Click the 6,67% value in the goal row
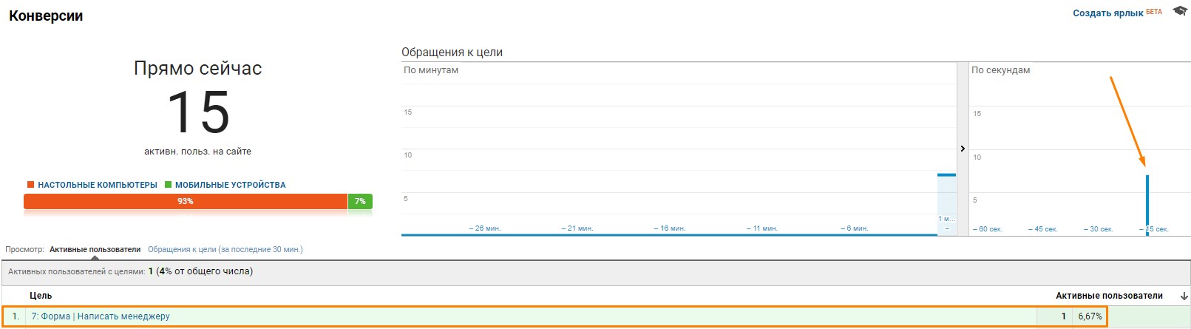This screenshot has width=1191, height=329. [x=1090, y=316]
